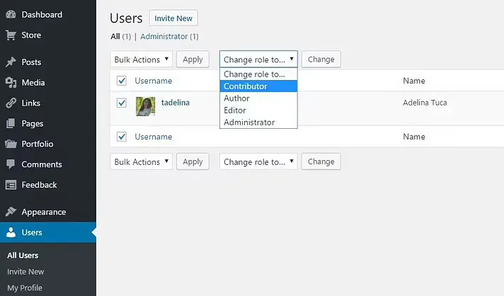Click the Store shopping cart icon

click(x=11, y=35)
